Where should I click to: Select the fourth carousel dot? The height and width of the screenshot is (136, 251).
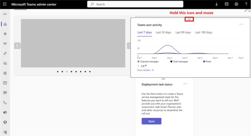(72, 71)
